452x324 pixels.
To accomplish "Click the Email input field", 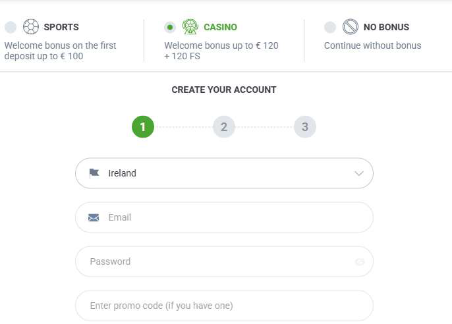I will tap(224, 217).
